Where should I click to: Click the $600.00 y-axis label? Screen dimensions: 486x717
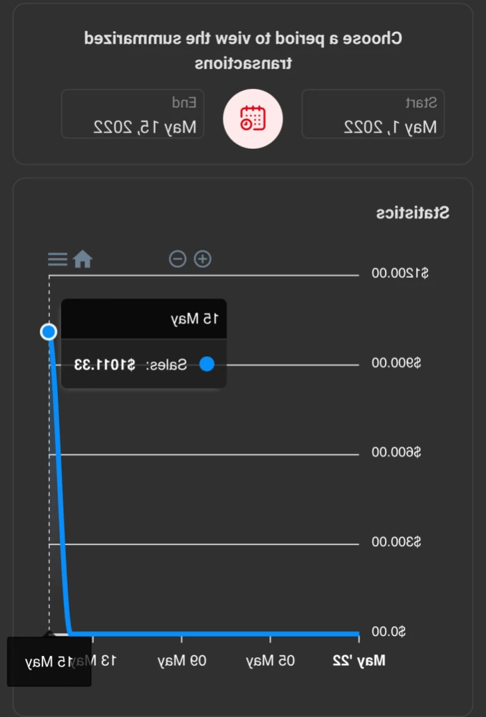396,453
